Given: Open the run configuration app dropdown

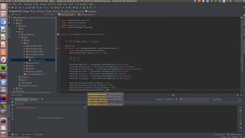Looking at the screenshot, I should pos(58,8).
